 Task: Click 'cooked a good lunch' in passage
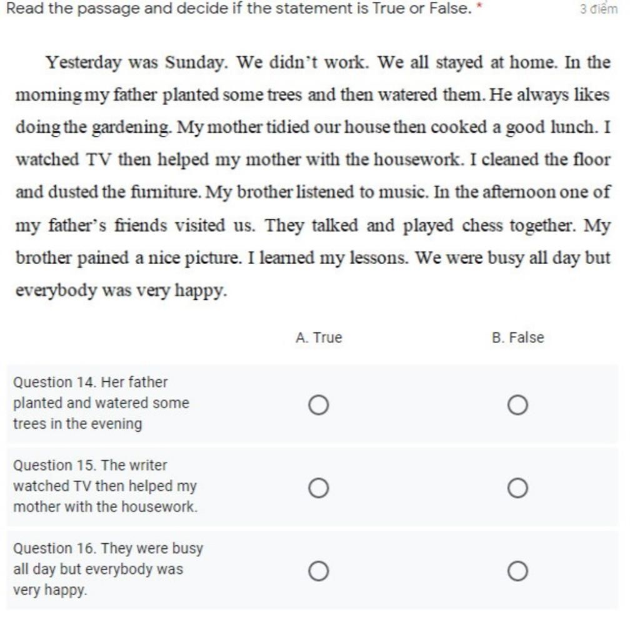(513, 127)
